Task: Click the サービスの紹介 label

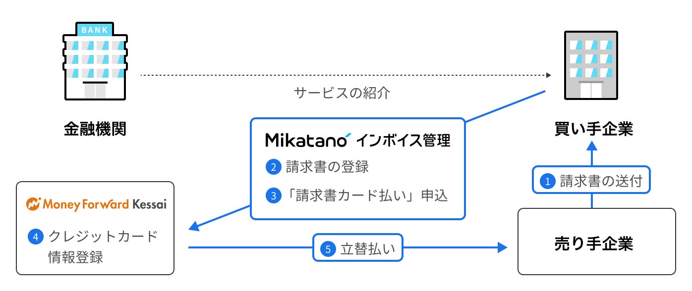Action: [342, 93]
